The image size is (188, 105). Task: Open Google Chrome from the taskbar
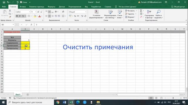pos(58,102)
